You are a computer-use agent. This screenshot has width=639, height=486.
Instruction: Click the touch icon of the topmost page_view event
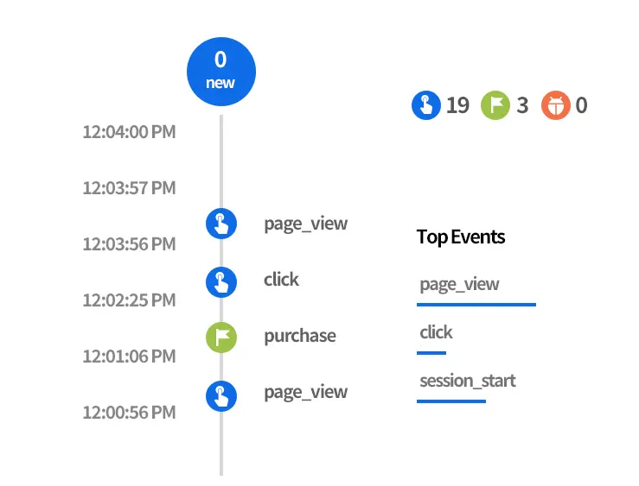tap(220, 224)
